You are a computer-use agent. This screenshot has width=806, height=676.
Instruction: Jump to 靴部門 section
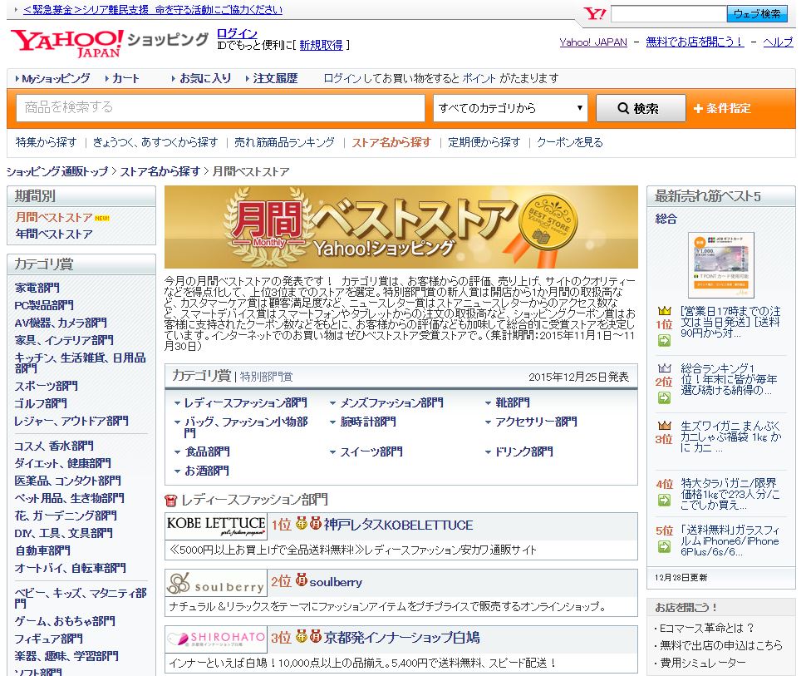(513, 402)
